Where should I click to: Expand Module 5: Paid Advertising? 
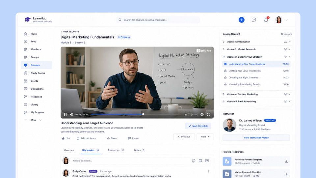click(256, 102)
